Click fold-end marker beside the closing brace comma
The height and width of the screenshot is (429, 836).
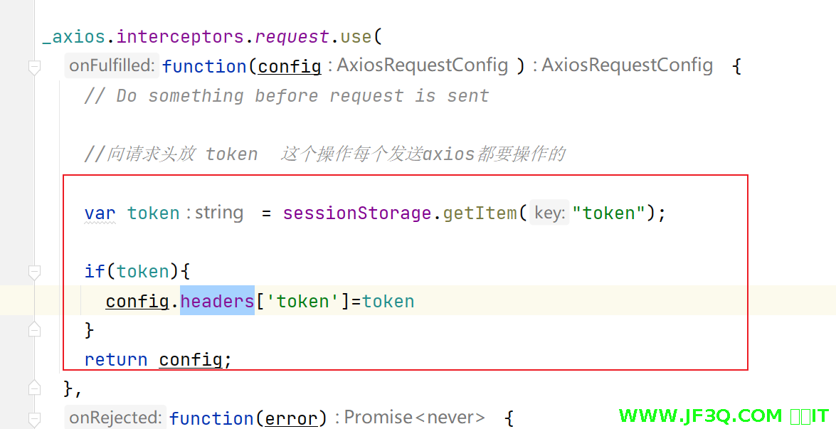[34, 388]
